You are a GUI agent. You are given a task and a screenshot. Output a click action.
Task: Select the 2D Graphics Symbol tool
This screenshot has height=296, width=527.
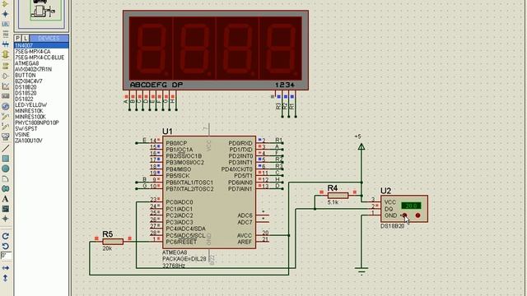click(x=6, y=209)
